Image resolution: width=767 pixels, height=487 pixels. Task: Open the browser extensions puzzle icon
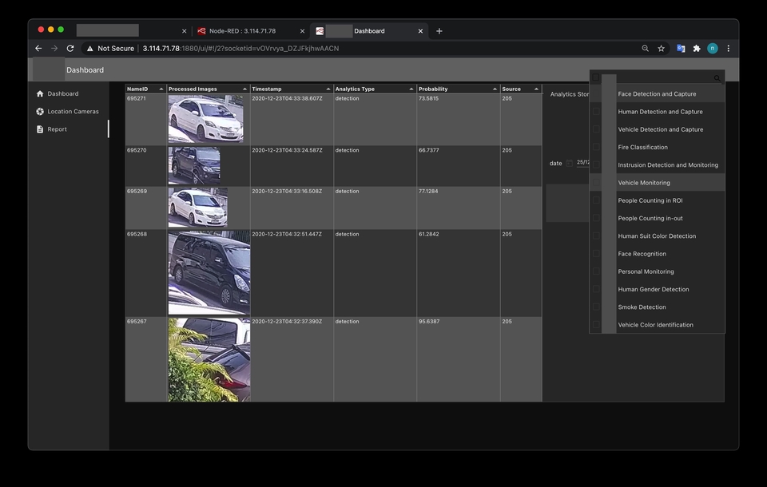(x=697, y=49)
